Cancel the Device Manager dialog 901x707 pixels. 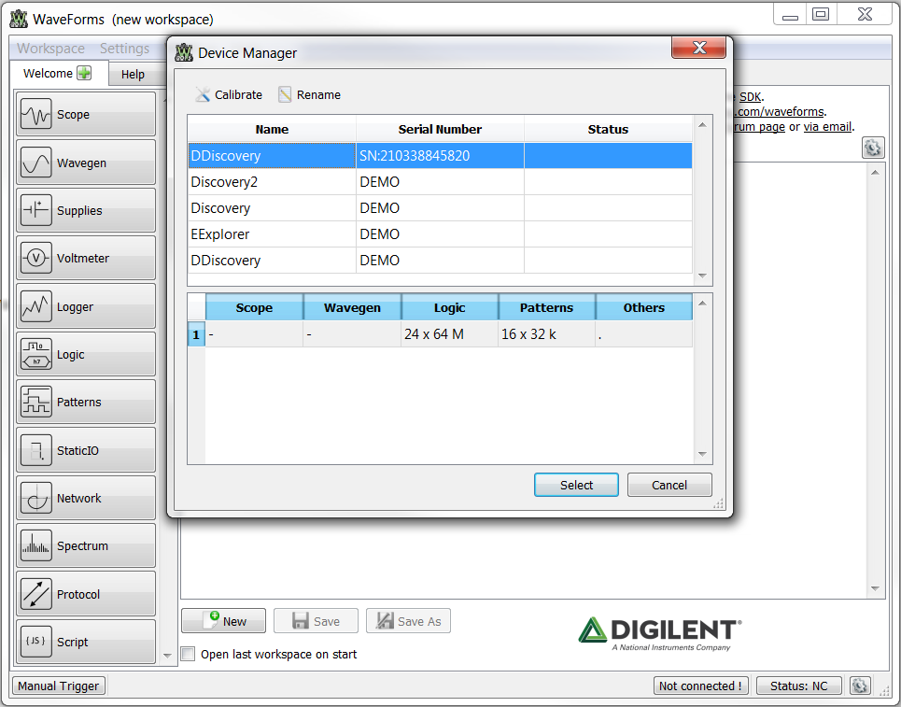tap(669, 485)
